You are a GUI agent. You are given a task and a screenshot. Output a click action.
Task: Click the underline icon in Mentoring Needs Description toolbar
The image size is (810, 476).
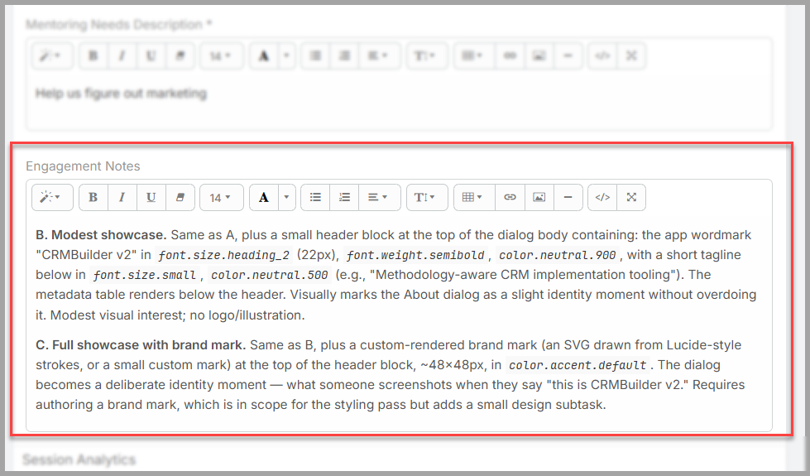(x=151, y=55)
